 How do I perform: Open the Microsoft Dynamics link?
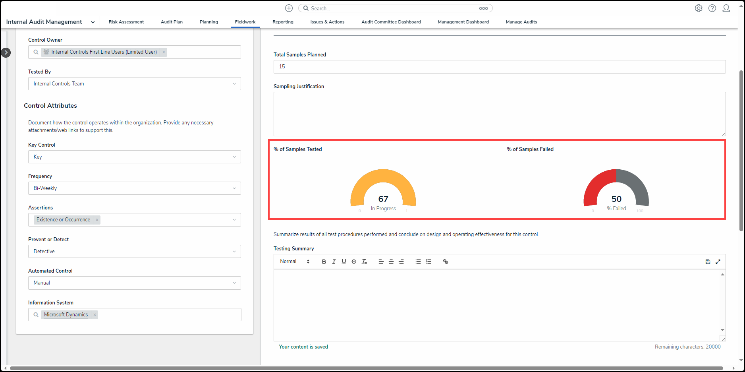[66, 315]
